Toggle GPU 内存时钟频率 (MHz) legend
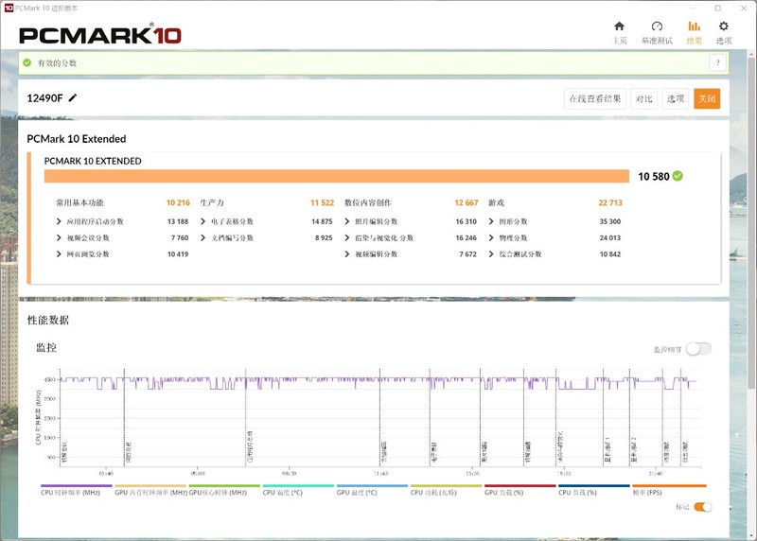757x541 pixels. pyautogui.click(x=150, y=492)
